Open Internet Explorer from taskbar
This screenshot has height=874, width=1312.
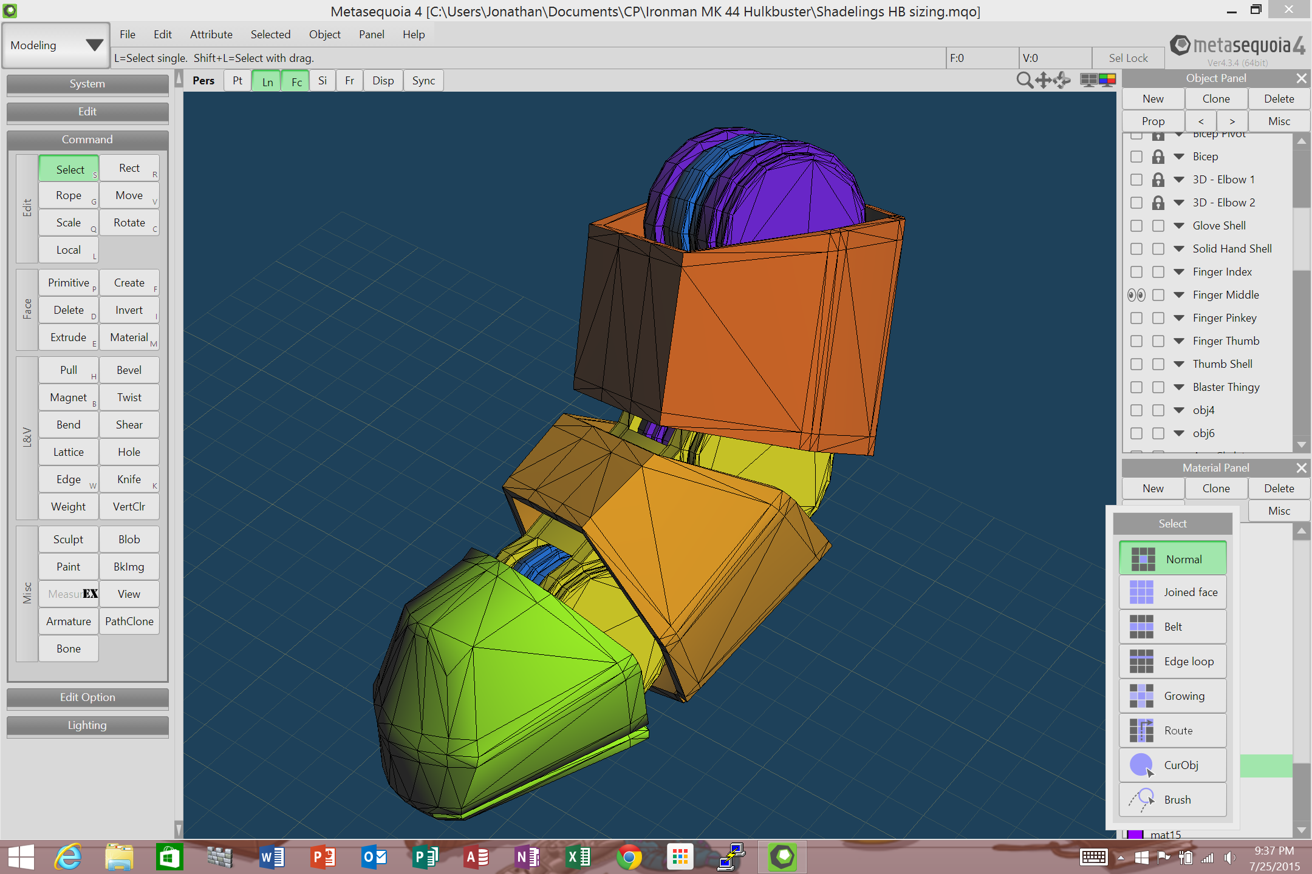(68, 857)
